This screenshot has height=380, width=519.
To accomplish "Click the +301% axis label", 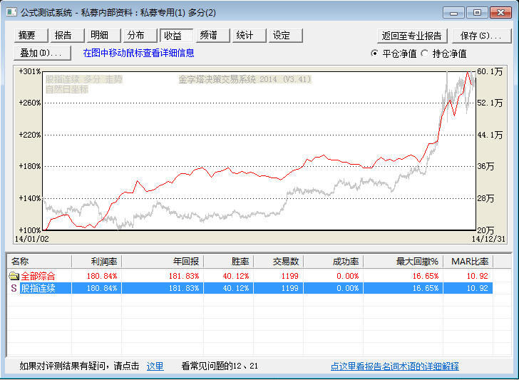I will (30, 71).
